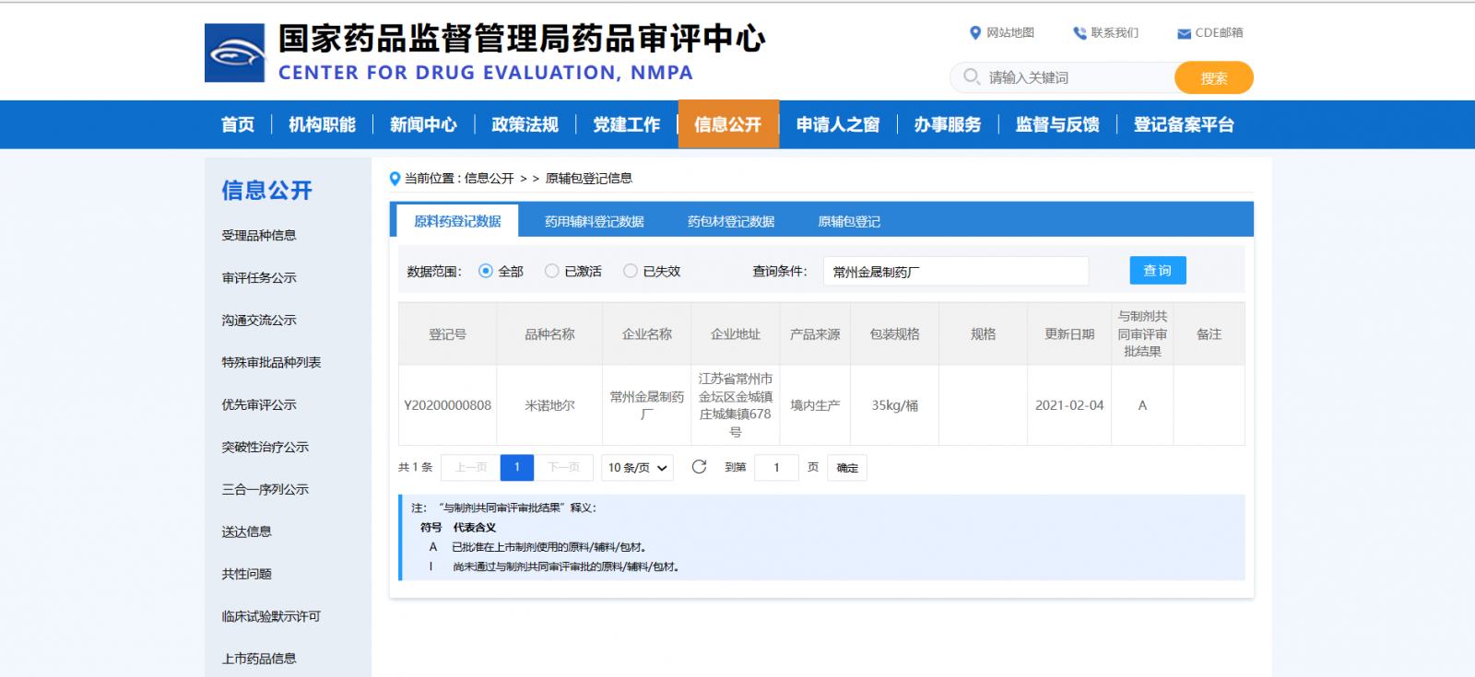The height and width of the screenshot is (677, 1475).
Task: Click the CDE logo icon
Action: coord(234,53)
